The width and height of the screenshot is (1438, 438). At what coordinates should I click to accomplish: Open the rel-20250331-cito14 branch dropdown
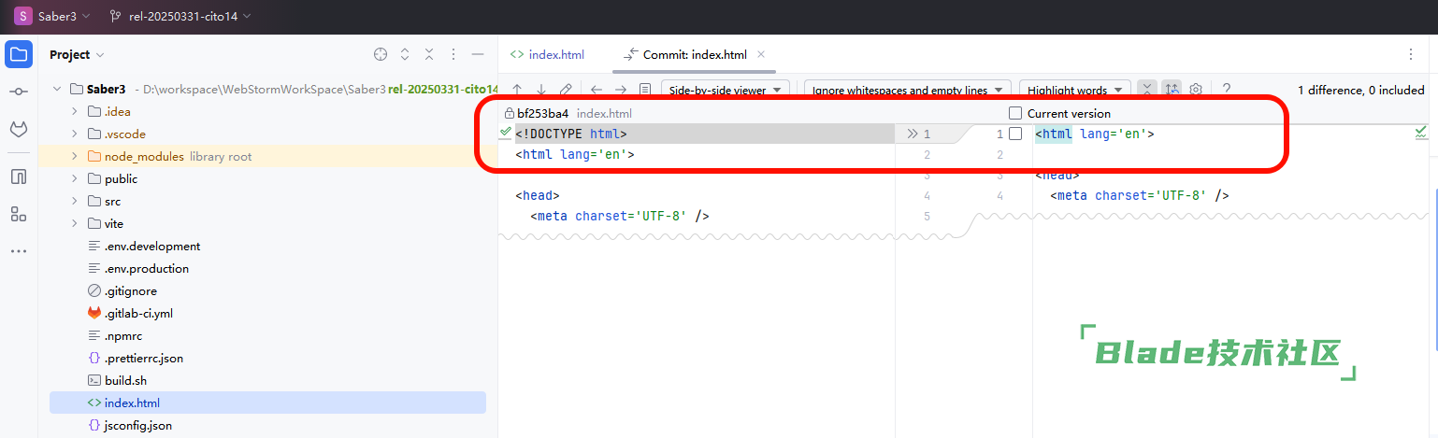180,16
